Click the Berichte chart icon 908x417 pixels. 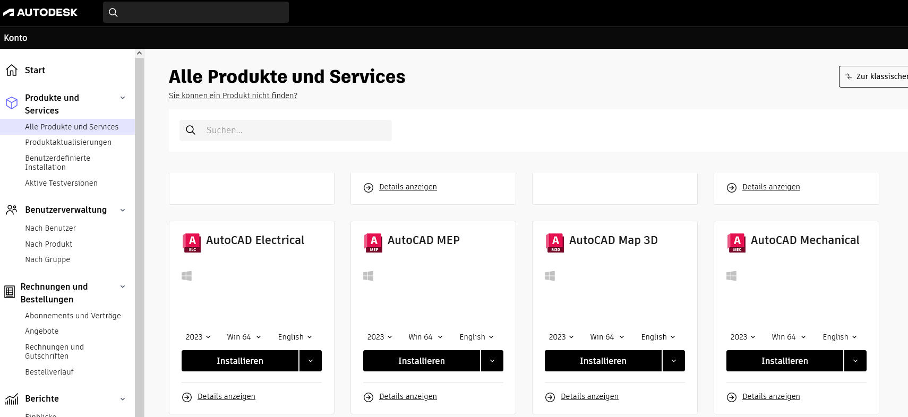(12, 399)
